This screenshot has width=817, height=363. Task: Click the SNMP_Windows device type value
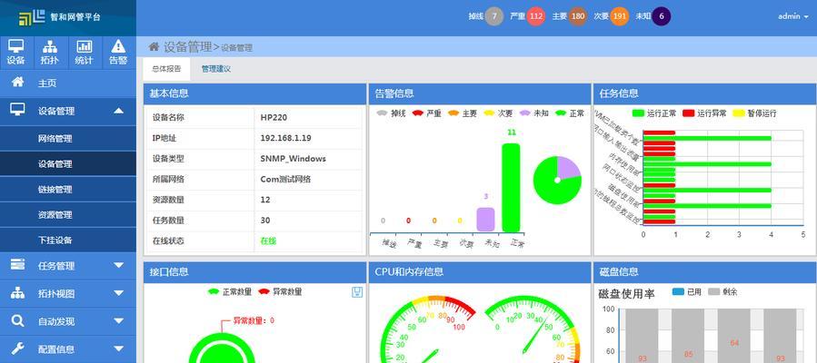[293, 159]
